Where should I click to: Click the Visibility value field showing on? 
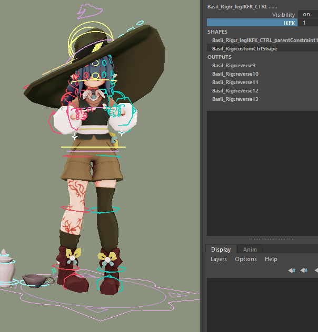tap(308, 14)
